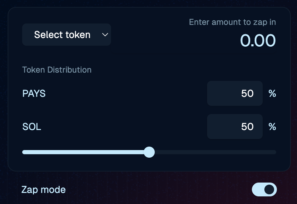Click the SOL row percent sign
This screenshot has height=204, width=297.
(272, 127)
